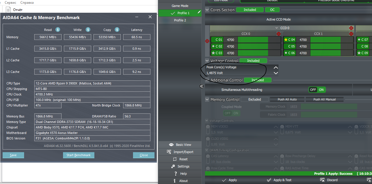Toggle Simultaneous Multithreading OFF/ON switch
Screen dimensions: 372x184
coord(317,90)
